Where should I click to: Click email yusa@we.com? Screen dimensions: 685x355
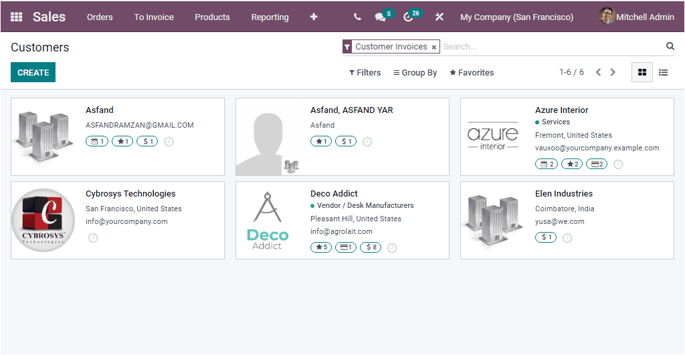coord(560,221)
